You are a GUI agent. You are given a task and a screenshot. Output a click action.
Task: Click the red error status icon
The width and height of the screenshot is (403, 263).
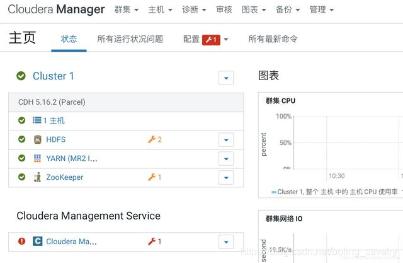[22, 241]
